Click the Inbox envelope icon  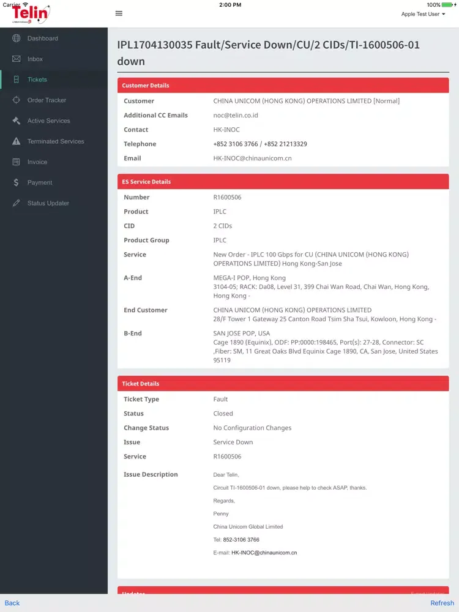pos(16,59)
